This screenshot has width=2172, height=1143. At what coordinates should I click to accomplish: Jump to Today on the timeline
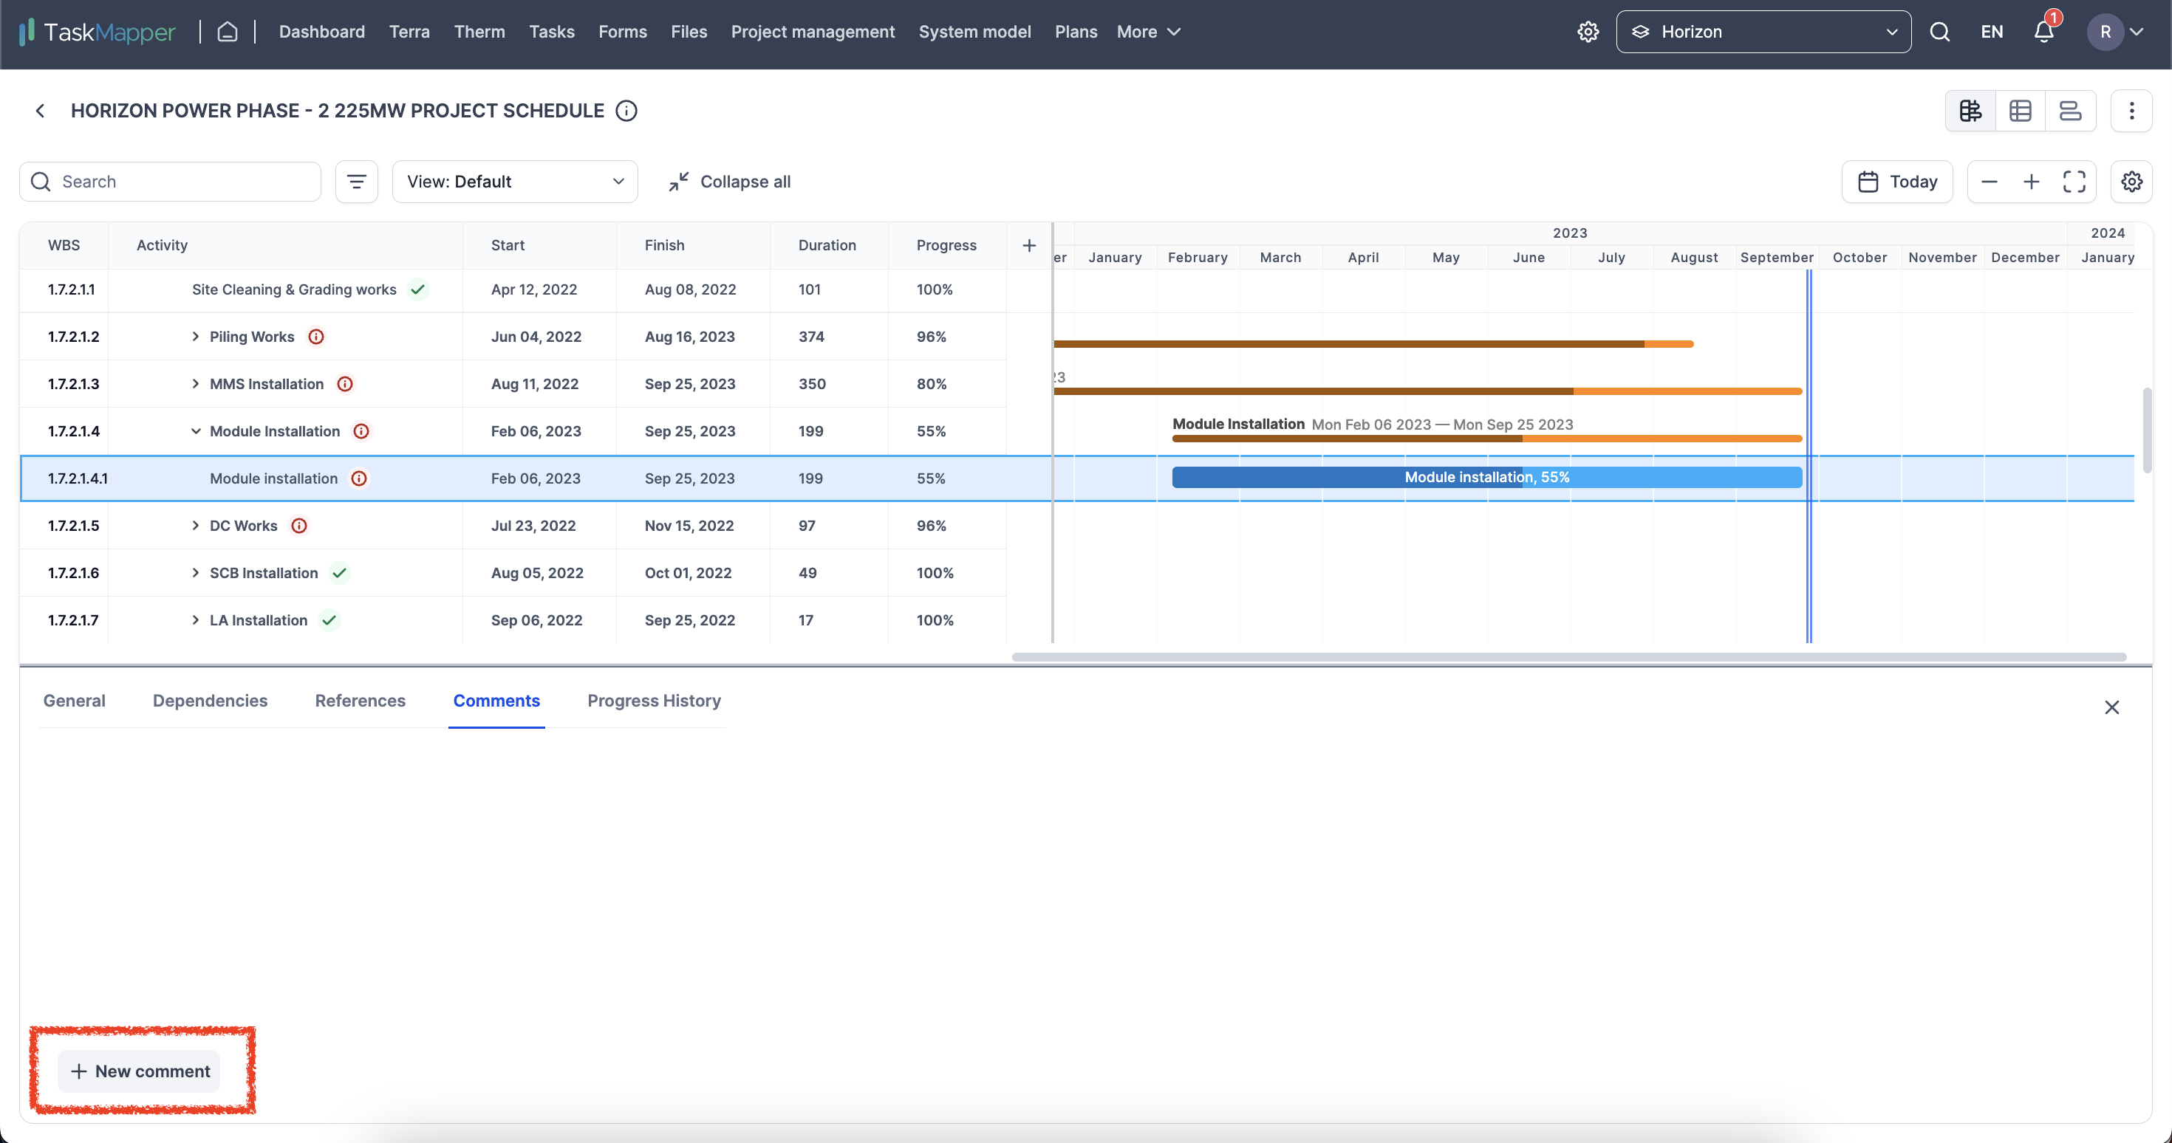pyautogui.click(x=1897, y=182)
